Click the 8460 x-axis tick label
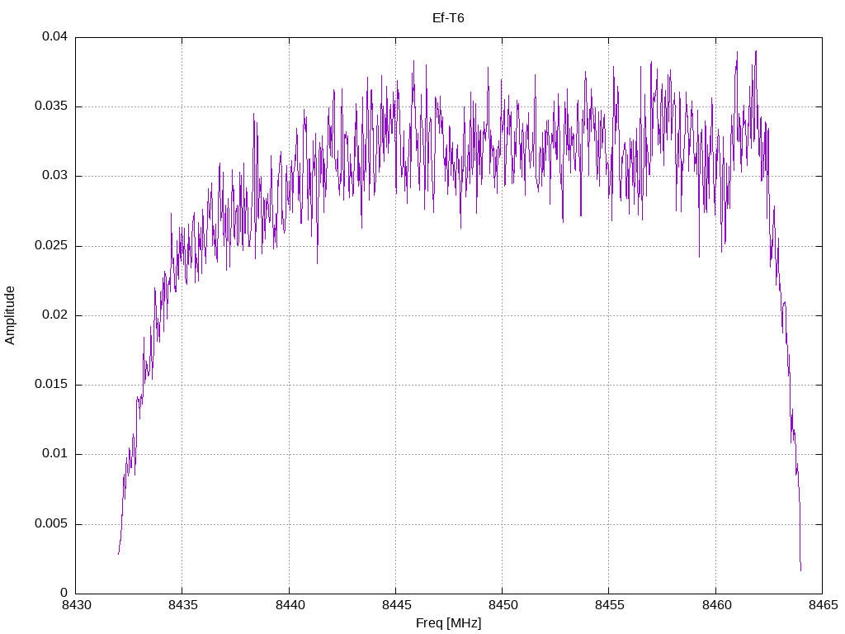Screen dimensions: 845x634 tap(716, 605)
